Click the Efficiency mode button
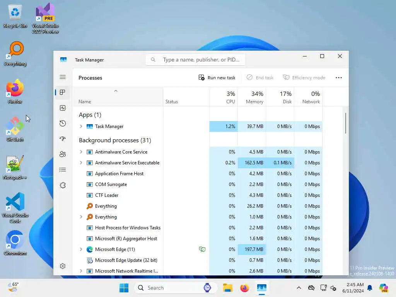 [304, 78]
